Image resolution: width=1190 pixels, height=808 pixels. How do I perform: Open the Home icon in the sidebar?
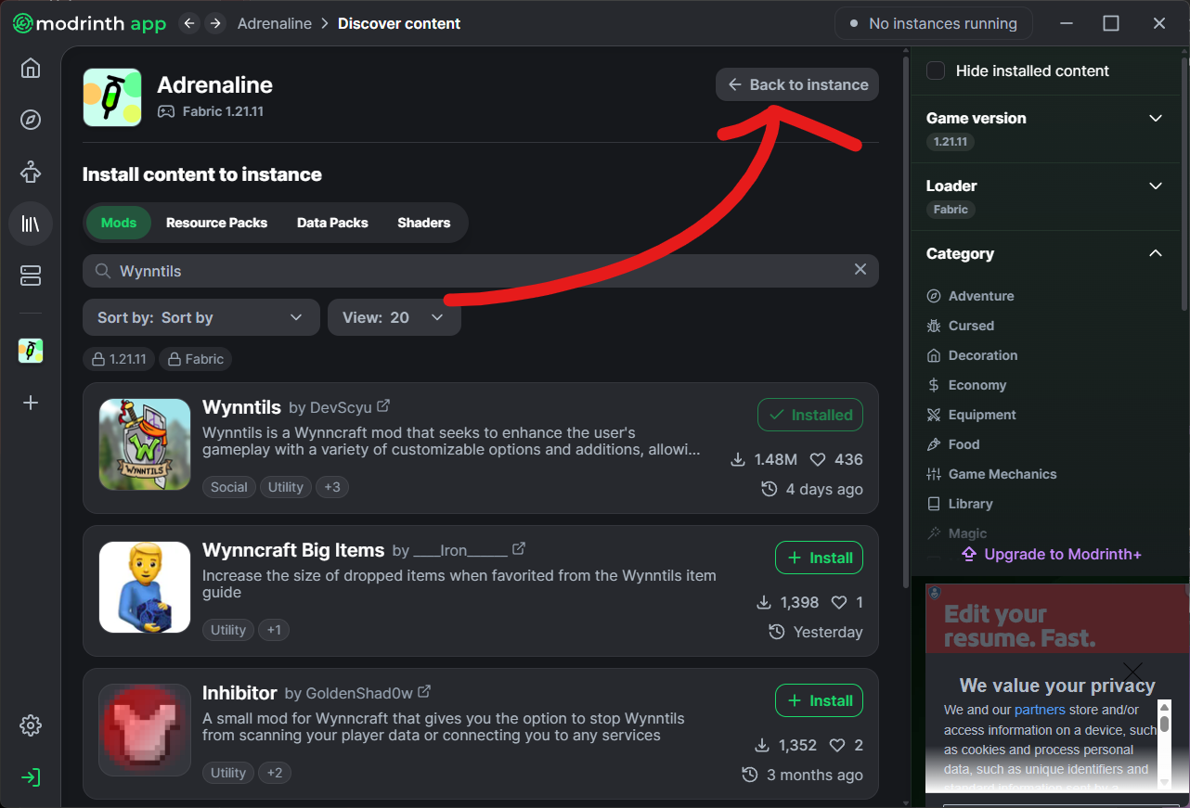pos(31,69)
